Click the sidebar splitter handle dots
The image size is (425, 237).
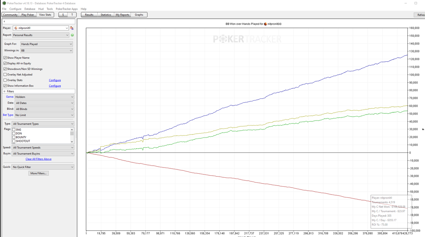[76, 135]
